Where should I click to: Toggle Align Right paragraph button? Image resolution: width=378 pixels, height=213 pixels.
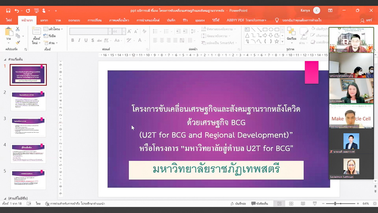pos(169,40)
